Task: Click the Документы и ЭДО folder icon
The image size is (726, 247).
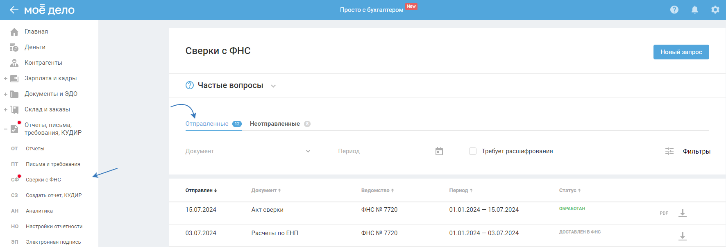Action: tap(14, 94)
